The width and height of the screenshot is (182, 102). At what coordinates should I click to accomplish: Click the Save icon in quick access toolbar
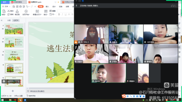coord(14,6)
